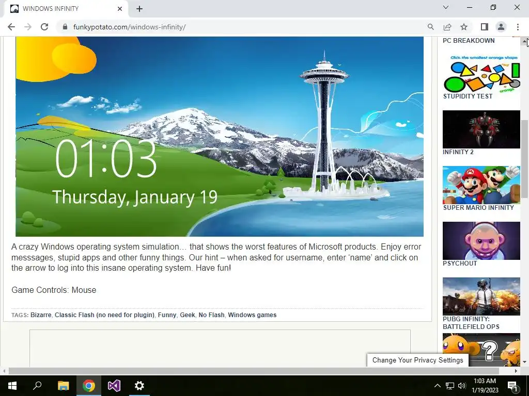Open Stupidity Test game thumbnail
The image size is (529, 396).
coord(481,73)
